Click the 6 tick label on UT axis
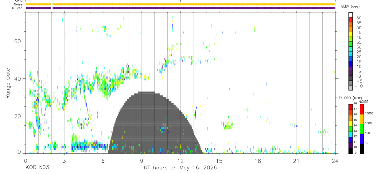Image resolution: width=377 pixels, height=174 pixels. tap(103, 161)
